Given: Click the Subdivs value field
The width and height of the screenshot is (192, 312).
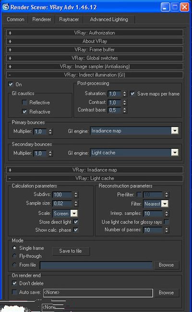Looking at the screenshot, I should pos(62,194).
